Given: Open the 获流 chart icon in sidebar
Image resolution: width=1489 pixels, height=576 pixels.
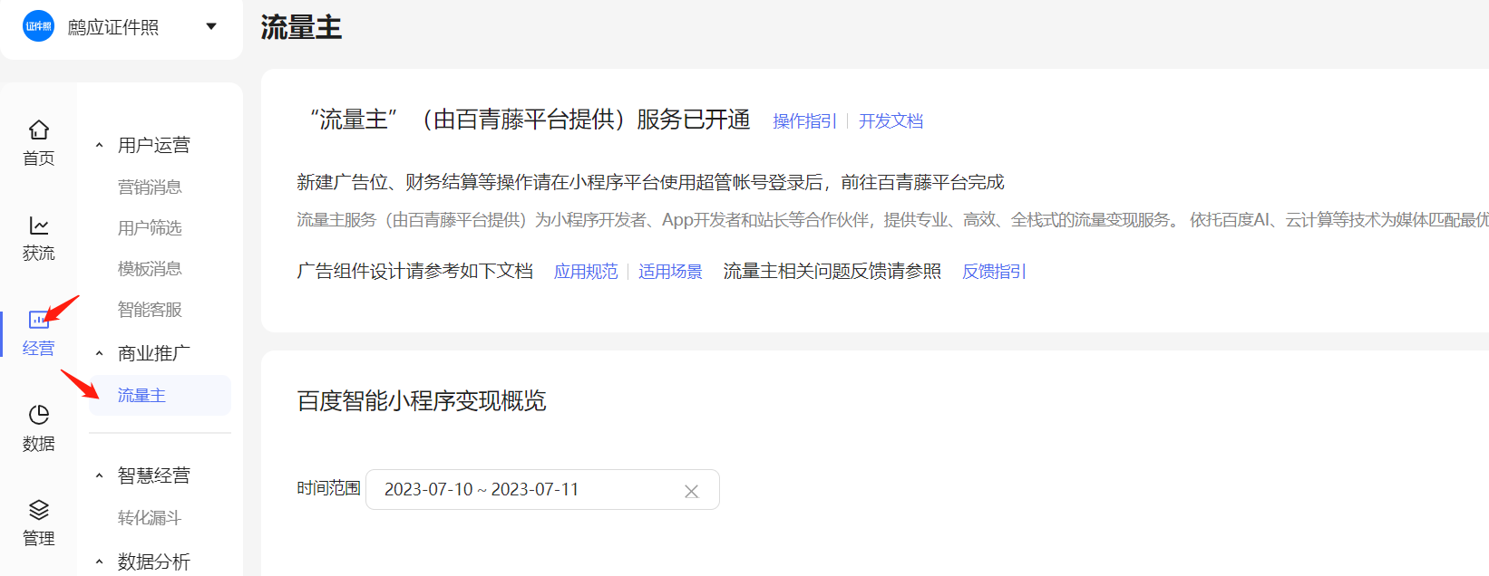Looking at the screenshot, I should pyautogui.click(x=39, y=225).
